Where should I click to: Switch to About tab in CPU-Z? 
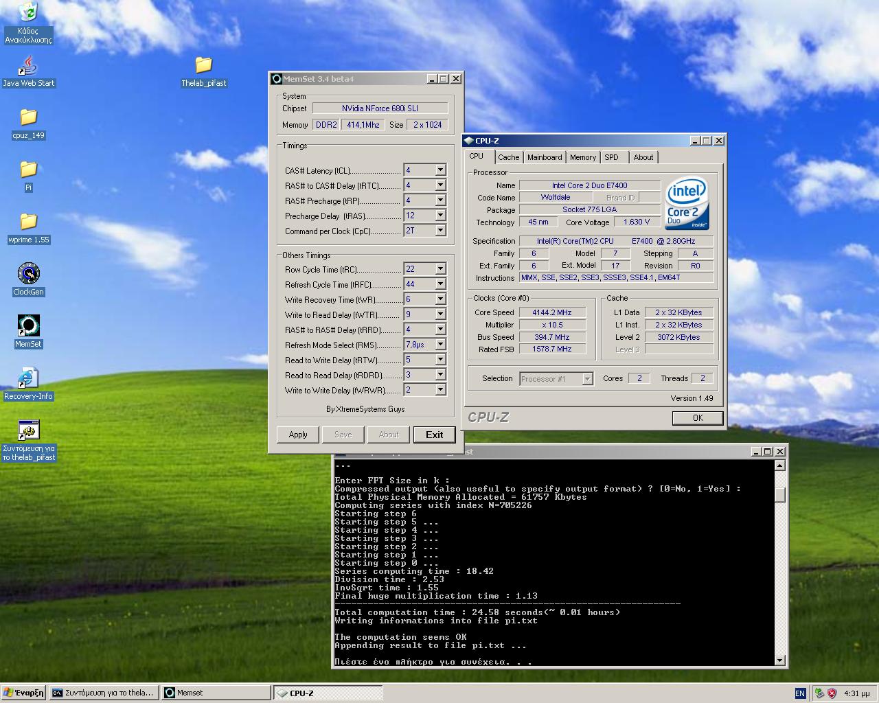pyautogui.click(x=643, y=157)
